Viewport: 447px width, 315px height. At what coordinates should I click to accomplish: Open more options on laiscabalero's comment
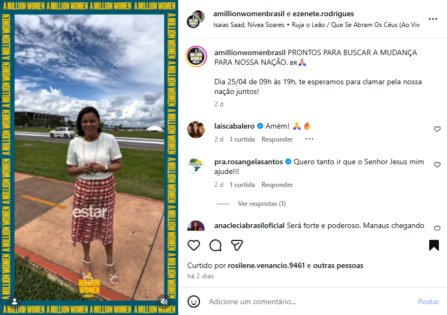(309, 139)
